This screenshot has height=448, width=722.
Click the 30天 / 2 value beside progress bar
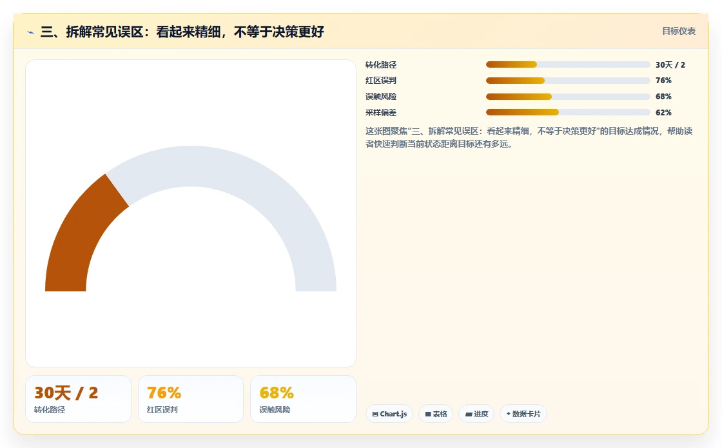pos(670,65)
